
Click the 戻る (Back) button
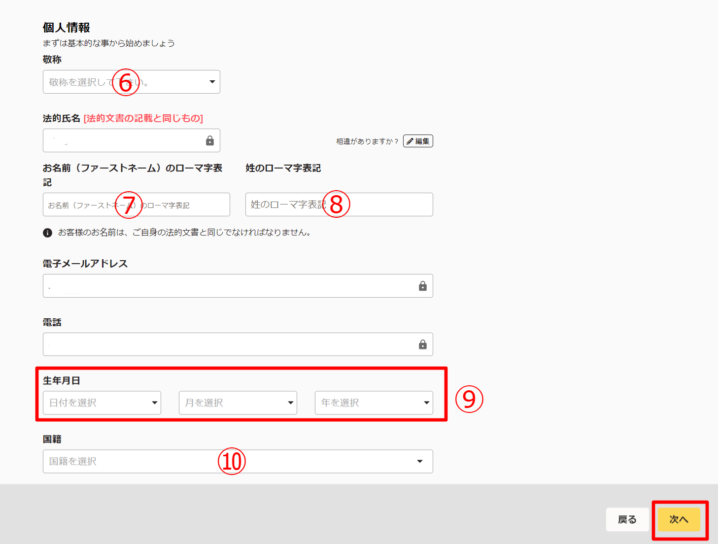pyautogui.click(x=627, y=519)
